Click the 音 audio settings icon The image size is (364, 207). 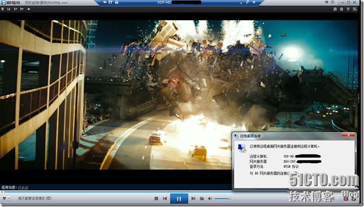[341, 9]
